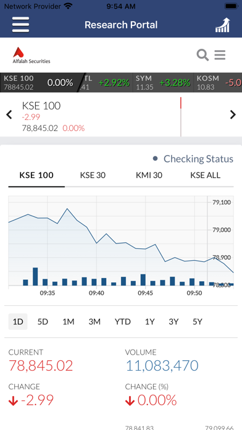Image resolution: width=242 pixels, height=430 pixels.
Task: Switch to the KSE ALL tab
Action: 206,175
